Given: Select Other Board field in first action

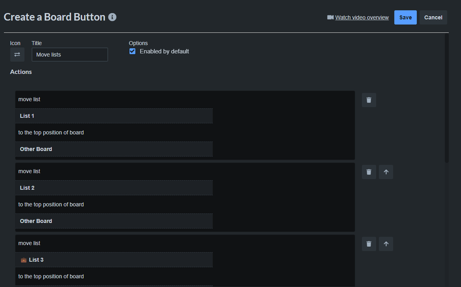Looking at the screenshot, I should pyautogui.click(x=114, y=149).
